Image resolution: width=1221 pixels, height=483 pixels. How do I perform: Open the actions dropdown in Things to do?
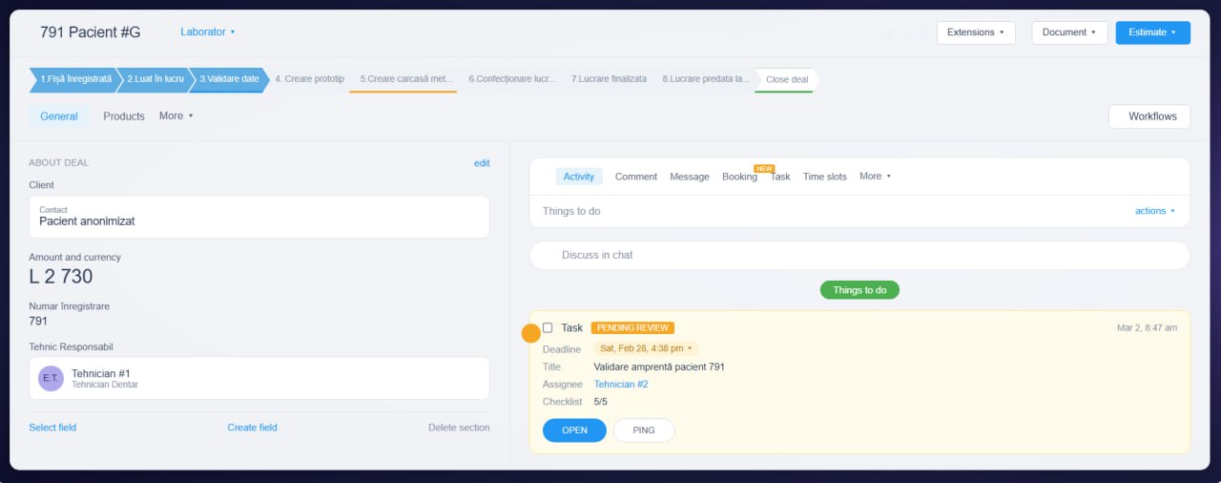(1154, 211)
